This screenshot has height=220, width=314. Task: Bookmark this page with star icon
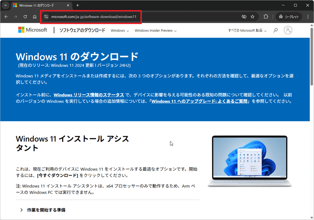click(x=253, y=17)
